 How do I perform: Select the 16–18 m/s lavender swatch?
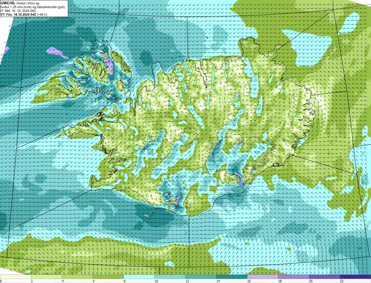263,277
